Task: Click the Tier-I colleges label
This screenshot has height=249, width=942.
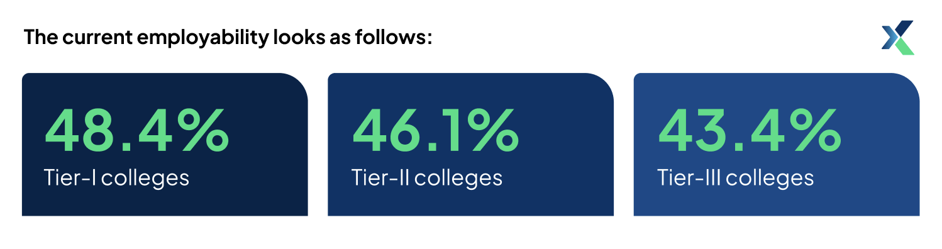Action: click(116, 178)
